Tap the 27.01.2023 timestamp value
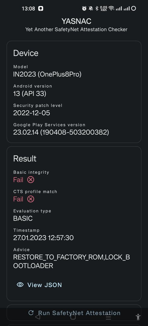This screenshot has width=148, height=326. tap(43, 238)
